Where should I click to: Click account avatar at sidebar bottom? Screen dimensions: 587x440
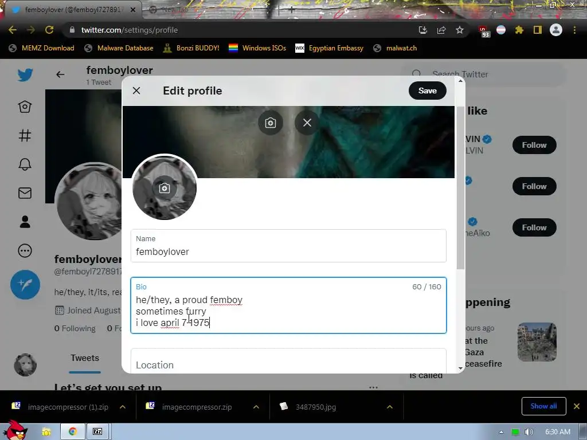pos(25,365)
